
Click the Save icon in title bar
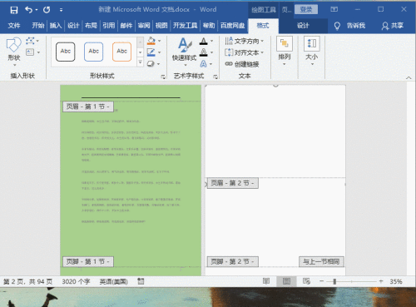pos(14,10)
